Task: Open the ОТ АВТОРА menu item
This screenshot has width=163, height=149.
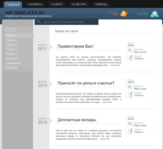Action: pyautogui.click(x=79, y=4)
